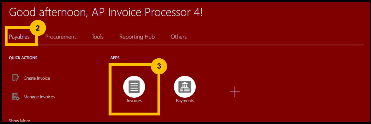Click the Manage Invoices quick action text
371x124 pixels.
39,97
